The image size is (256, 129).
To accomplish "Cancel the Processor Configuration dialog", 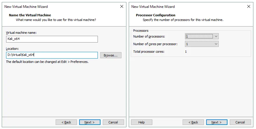I will [x=240, y=122].
